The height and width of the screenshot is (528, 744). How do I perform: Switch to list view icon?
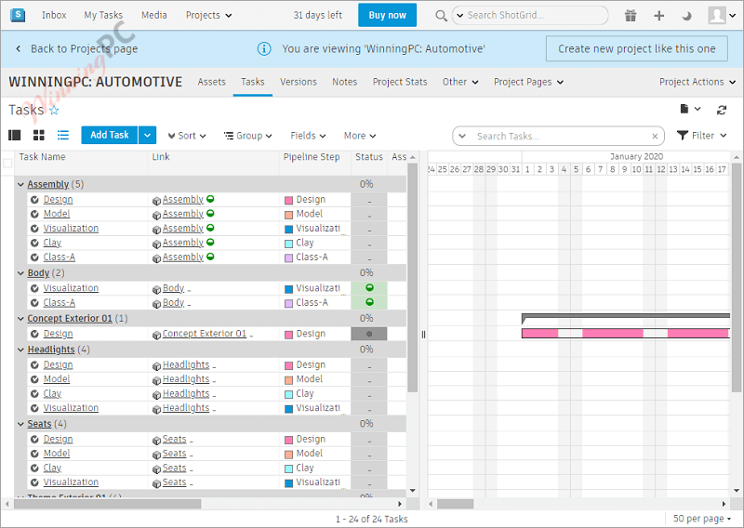pyautogui.click(x=63, y=135)
